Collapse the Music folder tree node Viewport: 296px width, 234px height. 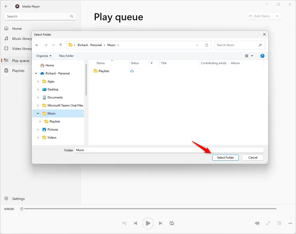(38, 113)
